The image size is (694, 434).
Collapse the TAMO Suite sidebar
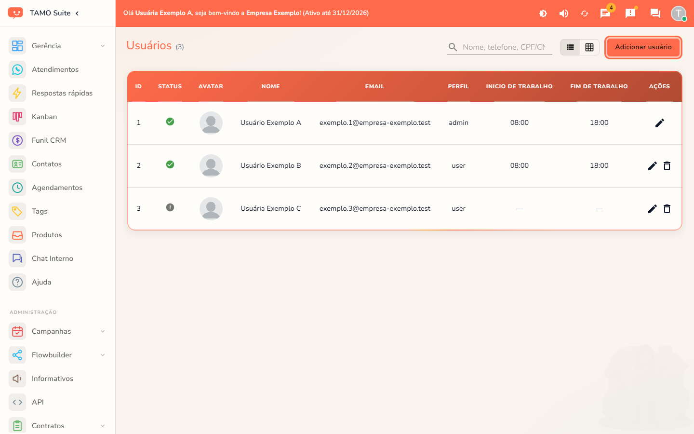(77, 13)
